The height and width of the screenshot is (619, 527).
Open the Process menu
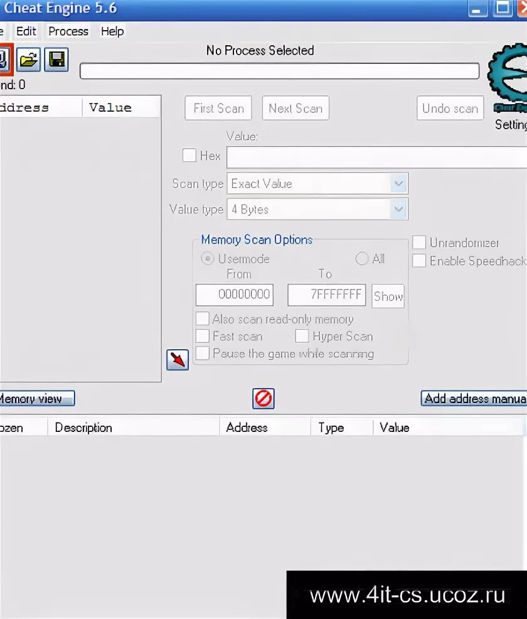tap(68, 31)
